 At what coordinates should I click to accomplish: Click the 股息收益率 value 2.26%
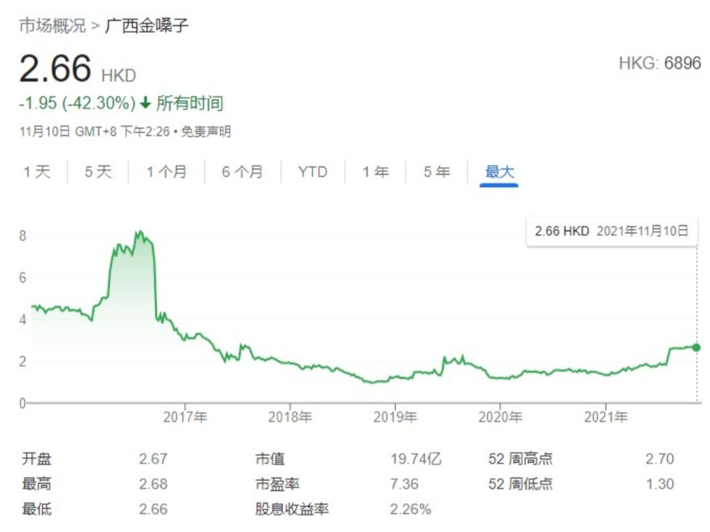coord(412,509)
